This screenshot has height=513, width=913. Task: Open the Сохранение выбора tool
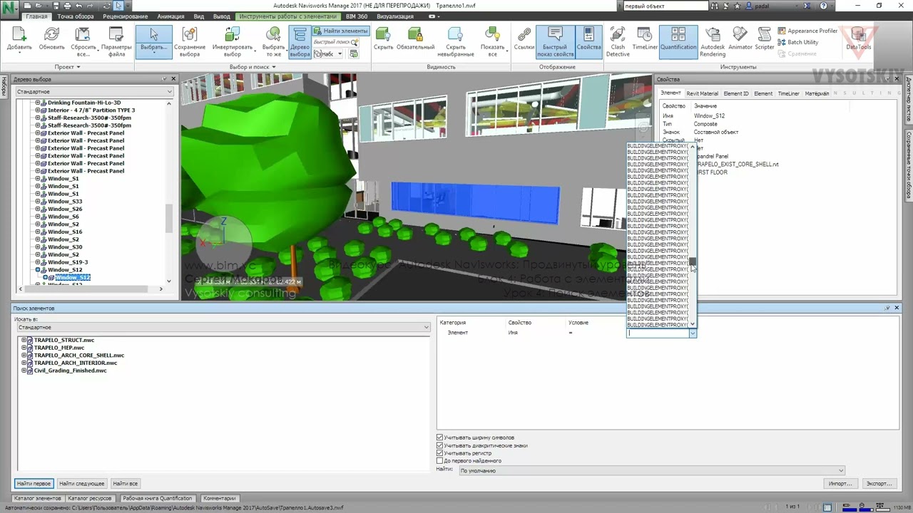click(x=189, y=42)
